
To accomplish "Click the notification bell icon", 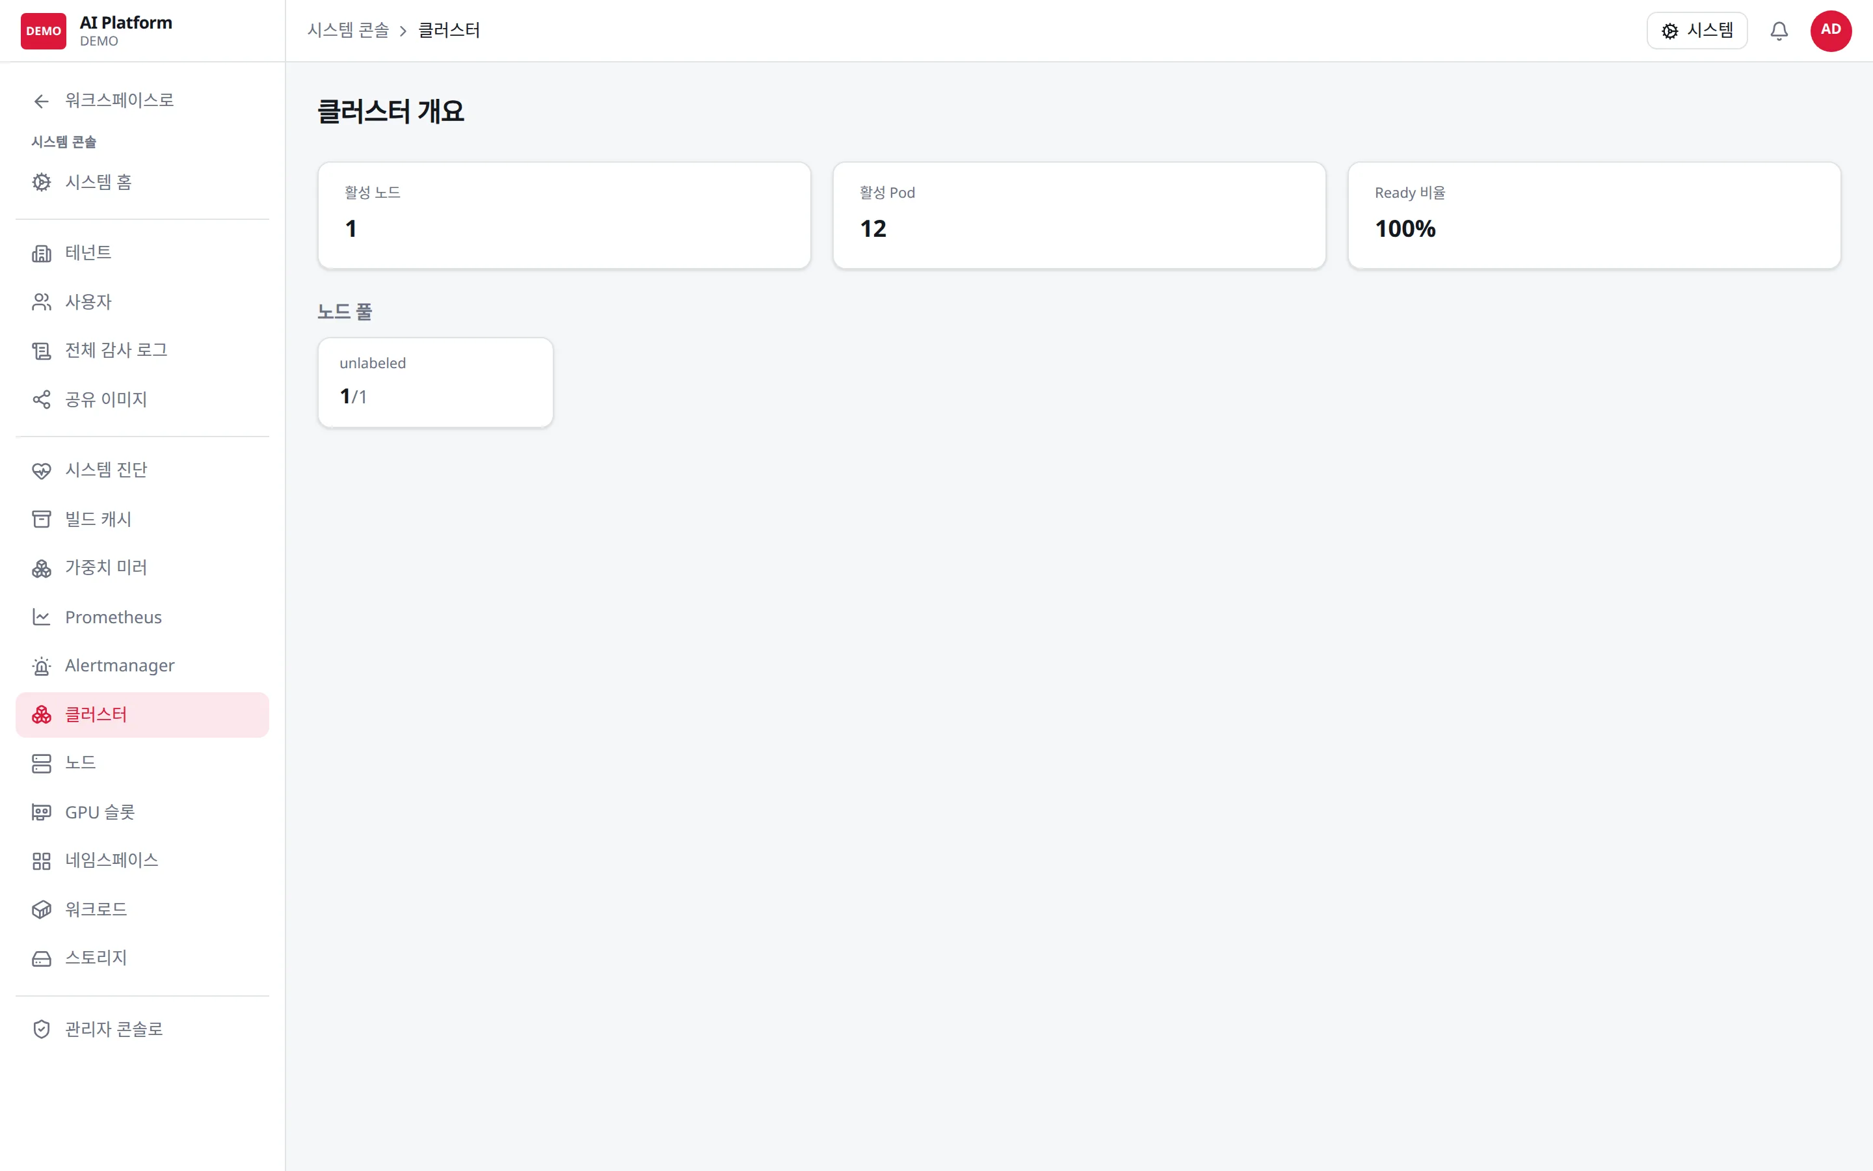I will (1779, 31).
